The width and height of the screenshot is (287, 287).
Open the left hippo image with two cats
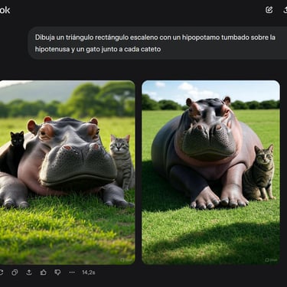coord(67,172)
